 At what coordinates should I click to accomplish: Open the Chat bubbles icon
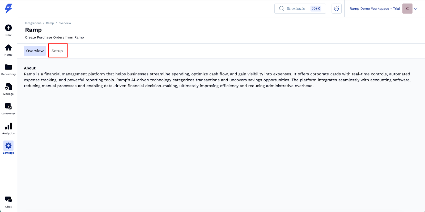pyautogui.click(x=8, y=200)
